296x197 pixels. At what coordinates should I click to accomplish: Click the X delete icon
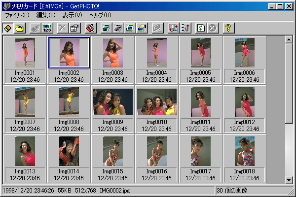coord(63,28)
